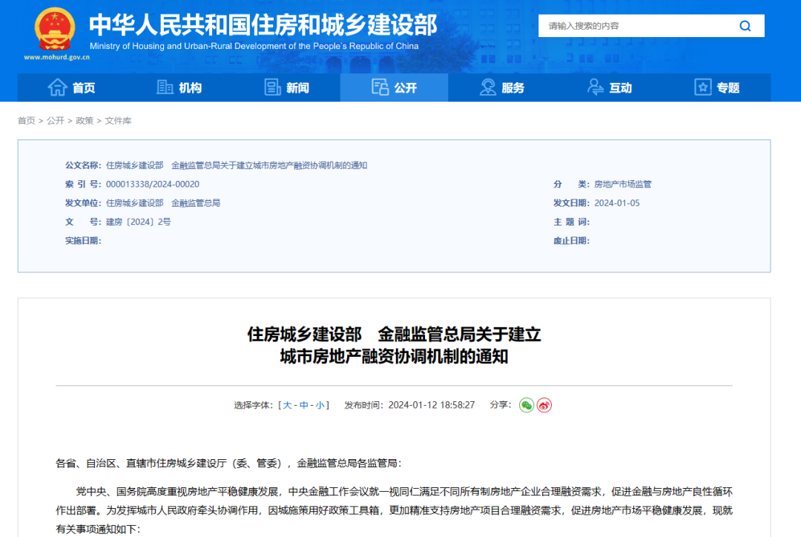
Task: Click the building icon beside 机构
Action: [165, 88]
